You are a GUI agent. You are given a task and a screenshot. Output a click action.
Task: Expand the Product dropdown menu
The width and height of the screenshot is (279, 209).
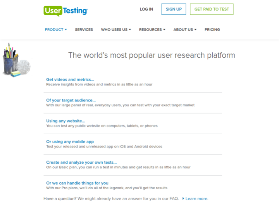pyautogui.click(x=56, y=29)
